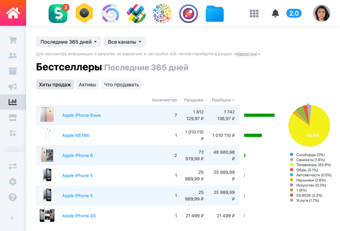The image size is (340, 231).
Task: Open the multicolor circle of icons app
Action: coord(162,13)
